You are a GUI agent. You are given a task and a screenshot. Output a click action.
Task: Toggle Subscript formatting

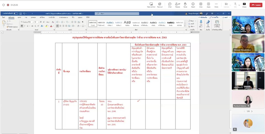click(35, 26)
